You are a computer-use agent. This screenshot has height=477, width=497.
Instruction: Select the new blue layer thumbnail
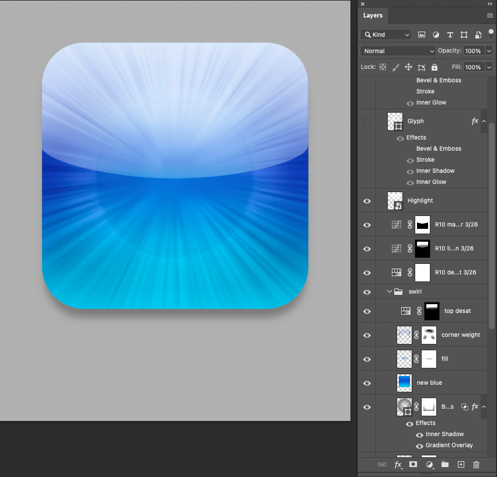coord(404,383)
